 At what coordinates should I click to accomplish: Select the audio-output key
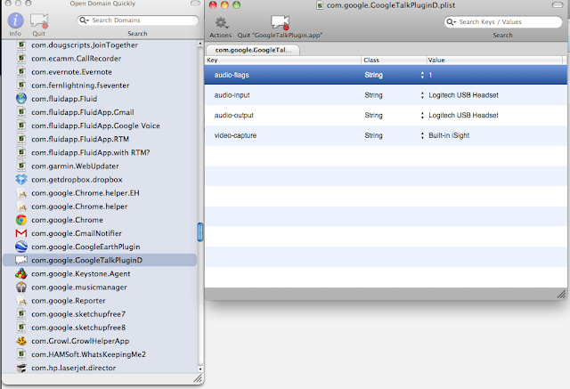tap(233, 116)
